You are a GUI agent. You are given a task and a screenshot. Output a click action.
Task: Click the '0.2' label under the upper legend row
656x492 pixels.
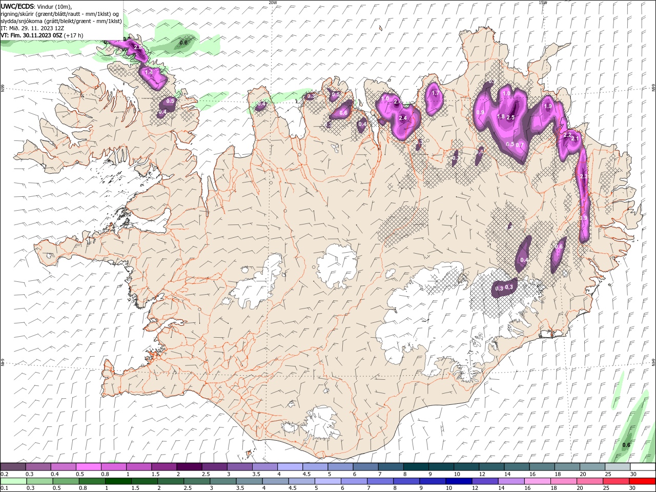click(x=4, y=474)
